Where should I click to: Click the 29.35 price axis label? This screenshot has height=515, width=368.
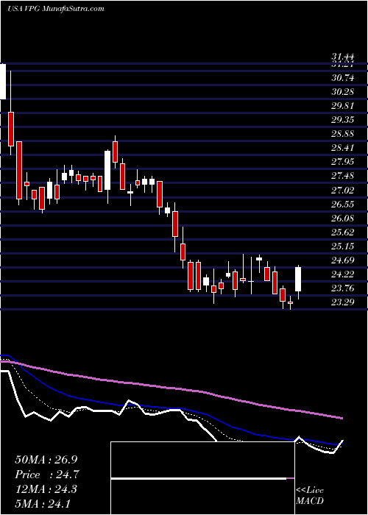pos(343,120)
